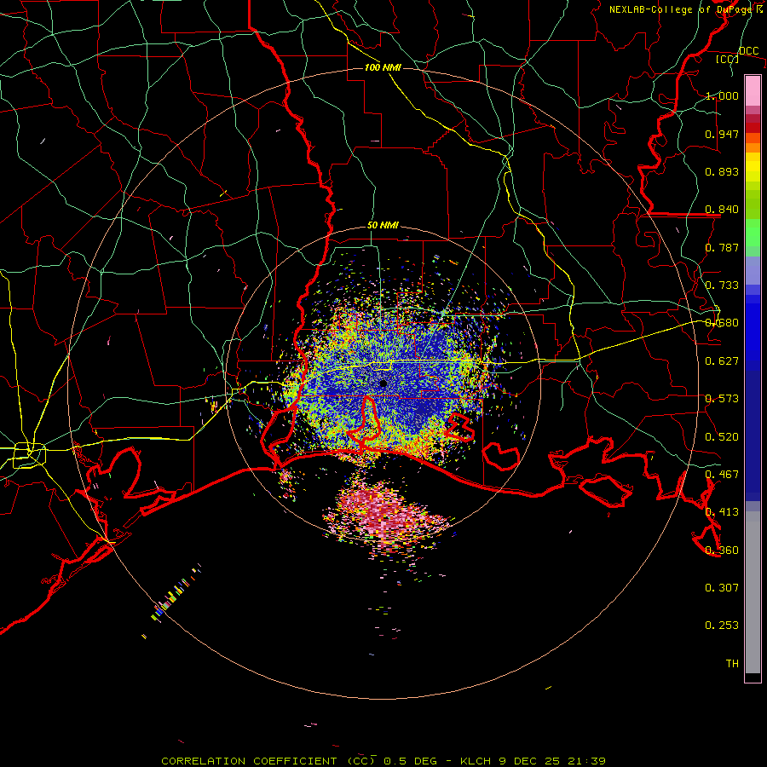This screenshot has height=767, width=767.
Task: Click the 0.573 scale label
Action: tap(722, 399)
